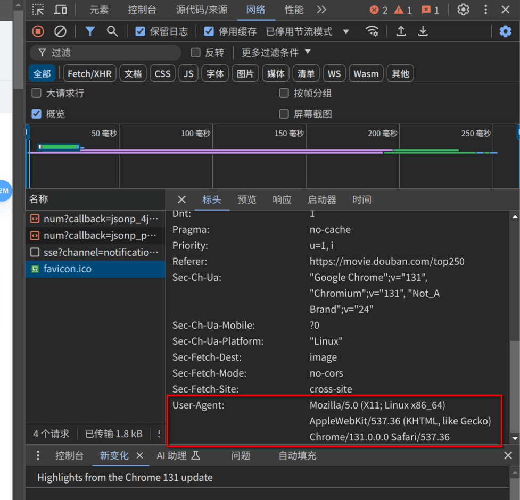Filter requests by Fetch/XHR
The width and height of the screenshot is (520, 500).
coord(89,73)
